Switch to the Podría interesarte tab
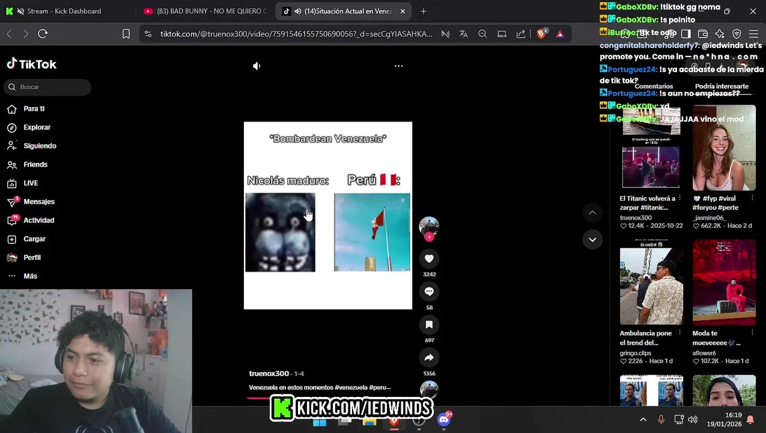The image size is (766, 433). pyautogui.click(x=722, y=87)
